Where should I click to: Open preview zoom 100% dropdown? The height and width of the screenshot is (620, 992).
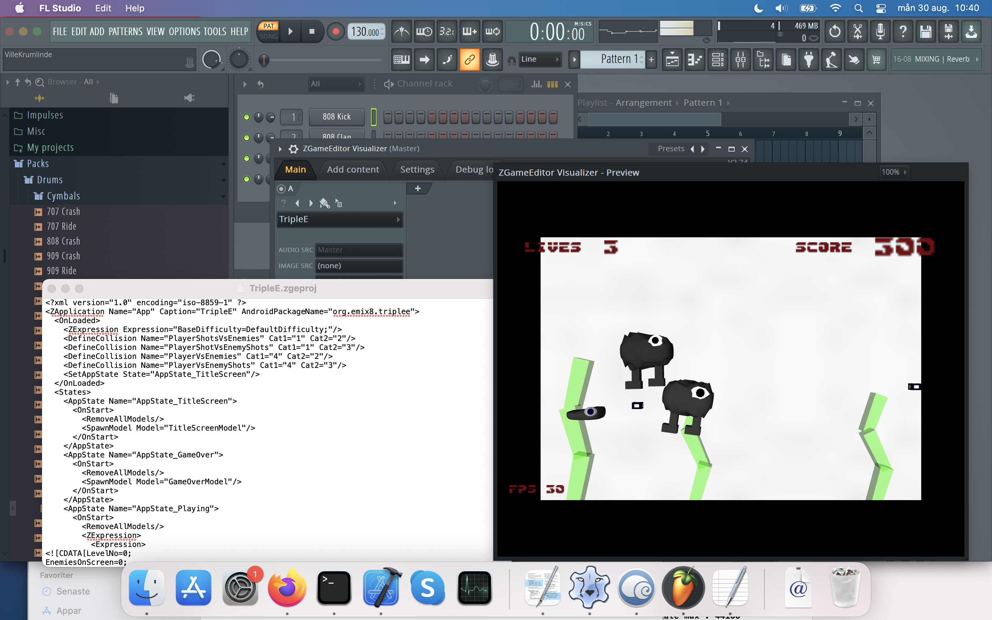click(895, 172)
